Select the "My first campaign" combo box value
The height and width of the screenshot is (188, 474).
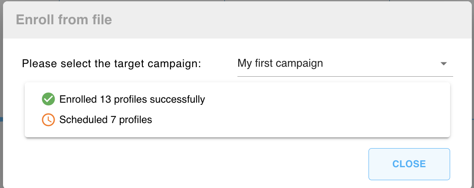pyautogui.click(x=280, y=63)
